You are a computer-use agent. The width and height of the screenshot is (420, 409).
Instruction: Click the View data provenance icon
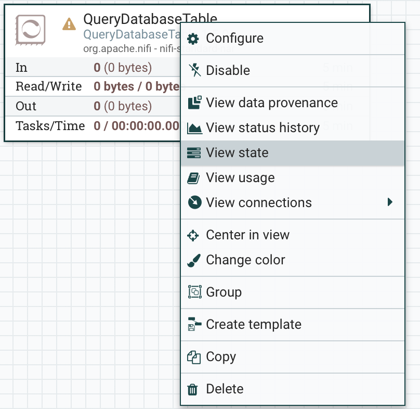tap(193, 103)
